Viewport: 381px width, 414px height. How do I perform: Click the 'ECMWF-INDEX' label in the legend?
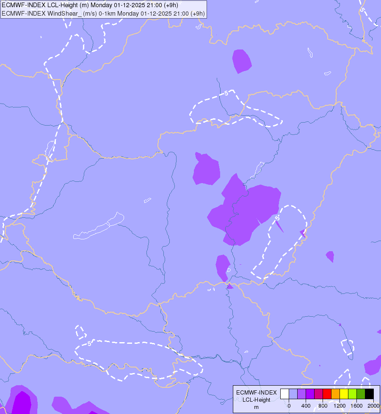(x=256, y=392)
